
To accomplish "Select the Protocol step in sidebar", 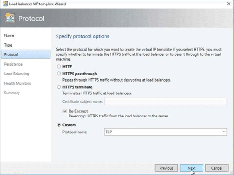I will click(26, 54).
